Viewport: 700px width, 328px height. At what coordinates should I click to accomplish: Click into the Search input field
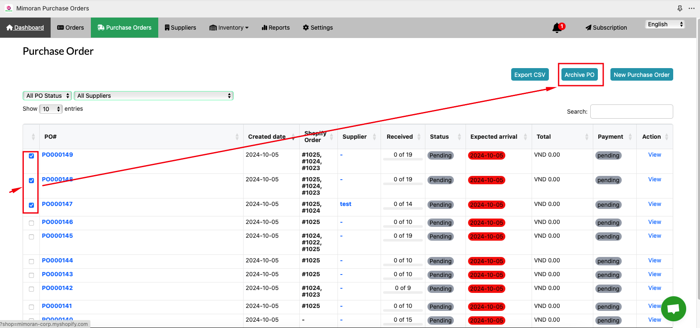click(x=631, y=112)
